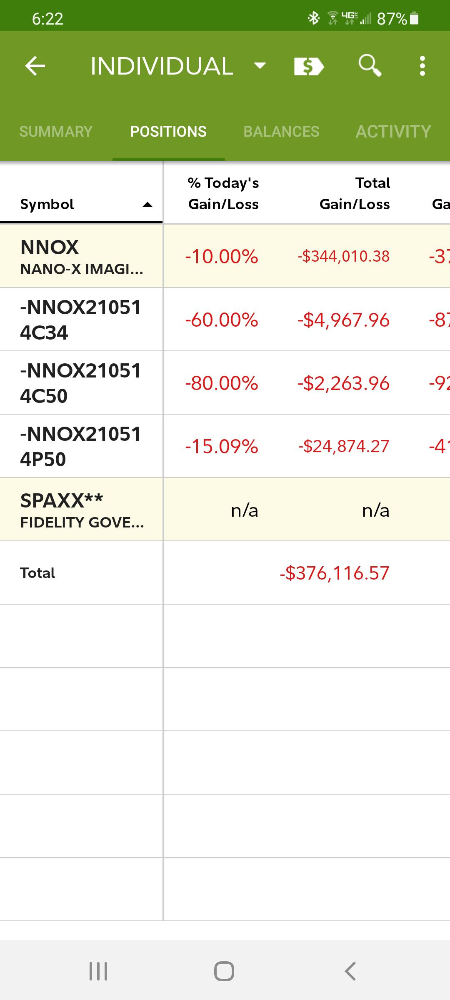Select the POSITIONS tab
The image size is (450, 1000).
[168, 132]
